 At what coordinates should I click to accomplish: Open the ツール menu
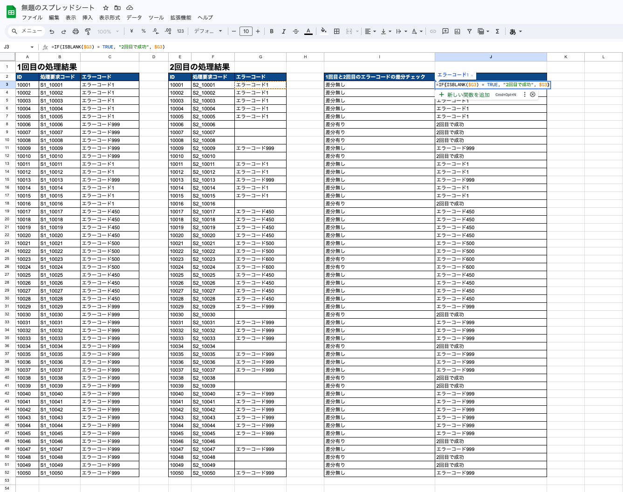[156, 18]
